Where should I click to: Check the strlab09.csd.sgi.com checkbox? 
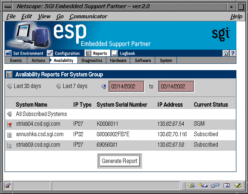click(10, 145)
